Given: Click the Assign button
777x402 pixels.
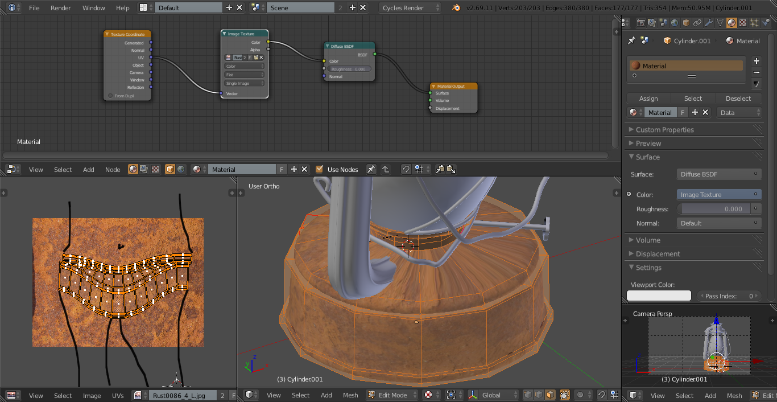Looking at the screenshot, I should (x=648, y=99).
